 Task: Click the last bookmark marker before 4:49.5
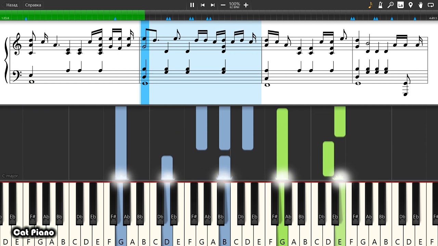[415, 18]
